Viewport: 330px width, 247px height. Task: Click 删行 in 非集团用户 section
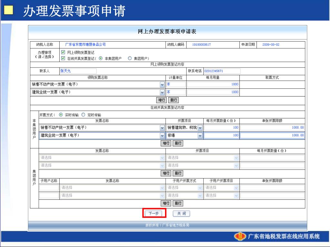[178, 143]
